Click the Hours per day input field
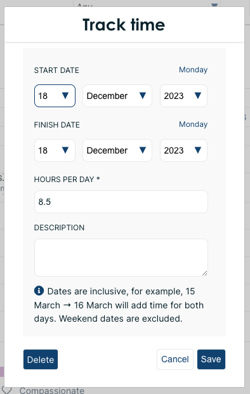Image resolution: width=250 pixels, height=394 pixels. click(121, 202)
